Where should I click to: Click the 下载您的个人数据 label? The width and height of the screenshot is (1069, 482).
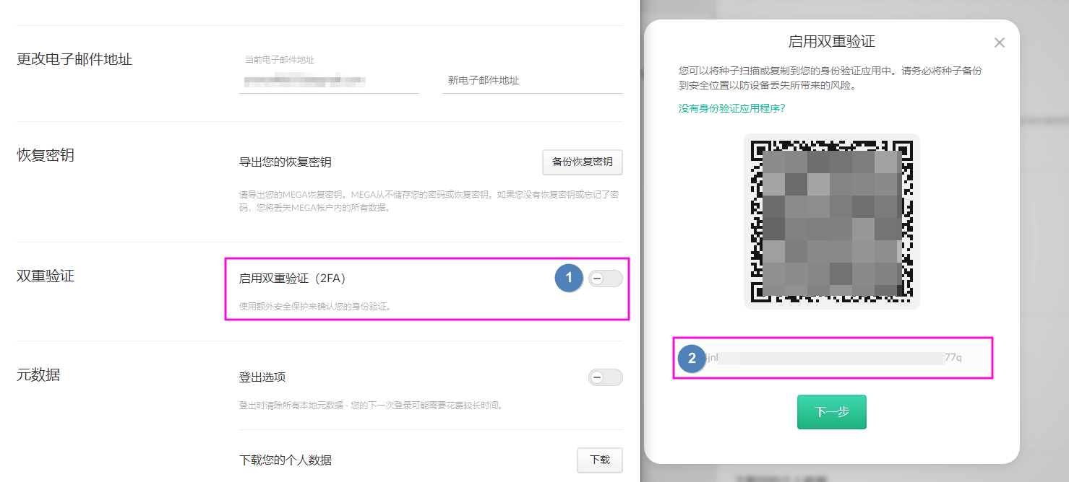pos(286,460)
